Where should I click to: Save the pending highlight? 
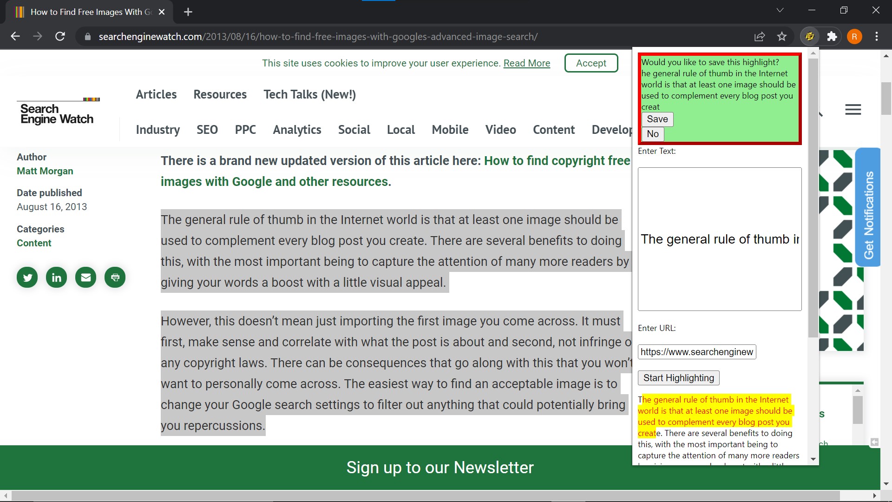[657, 119]
